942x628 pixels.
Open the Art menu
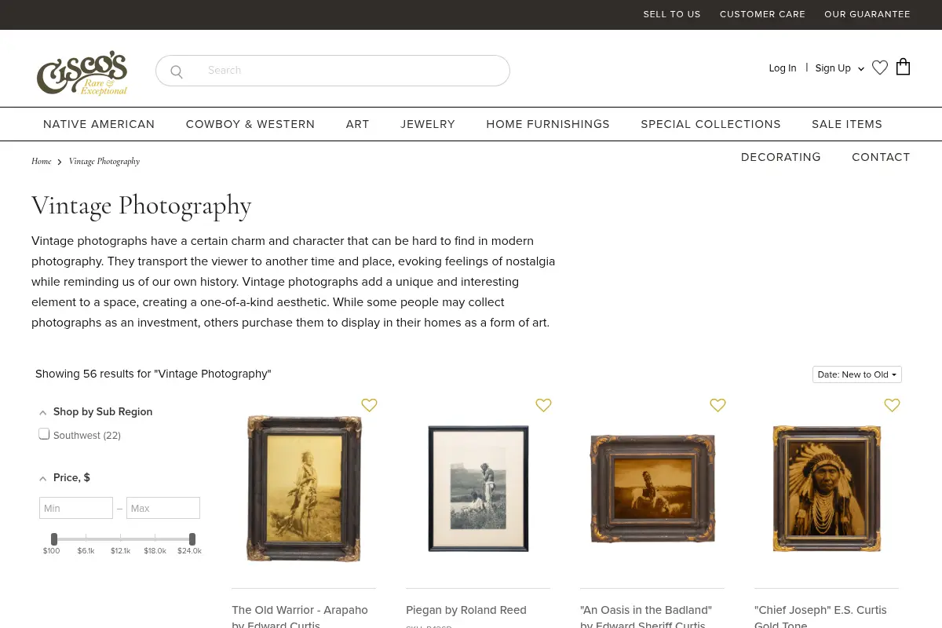pos(358,124)
